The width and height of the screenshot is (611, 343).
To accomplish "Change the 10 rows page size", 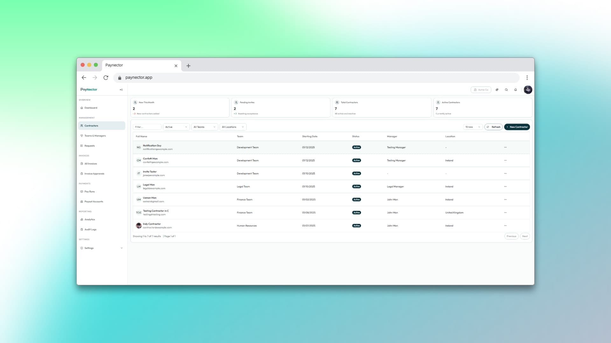I will click(473, 127).
